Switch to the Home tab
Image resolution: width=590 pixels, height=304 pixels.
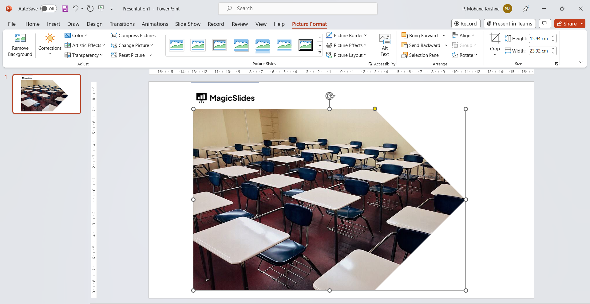coord(33,24)
